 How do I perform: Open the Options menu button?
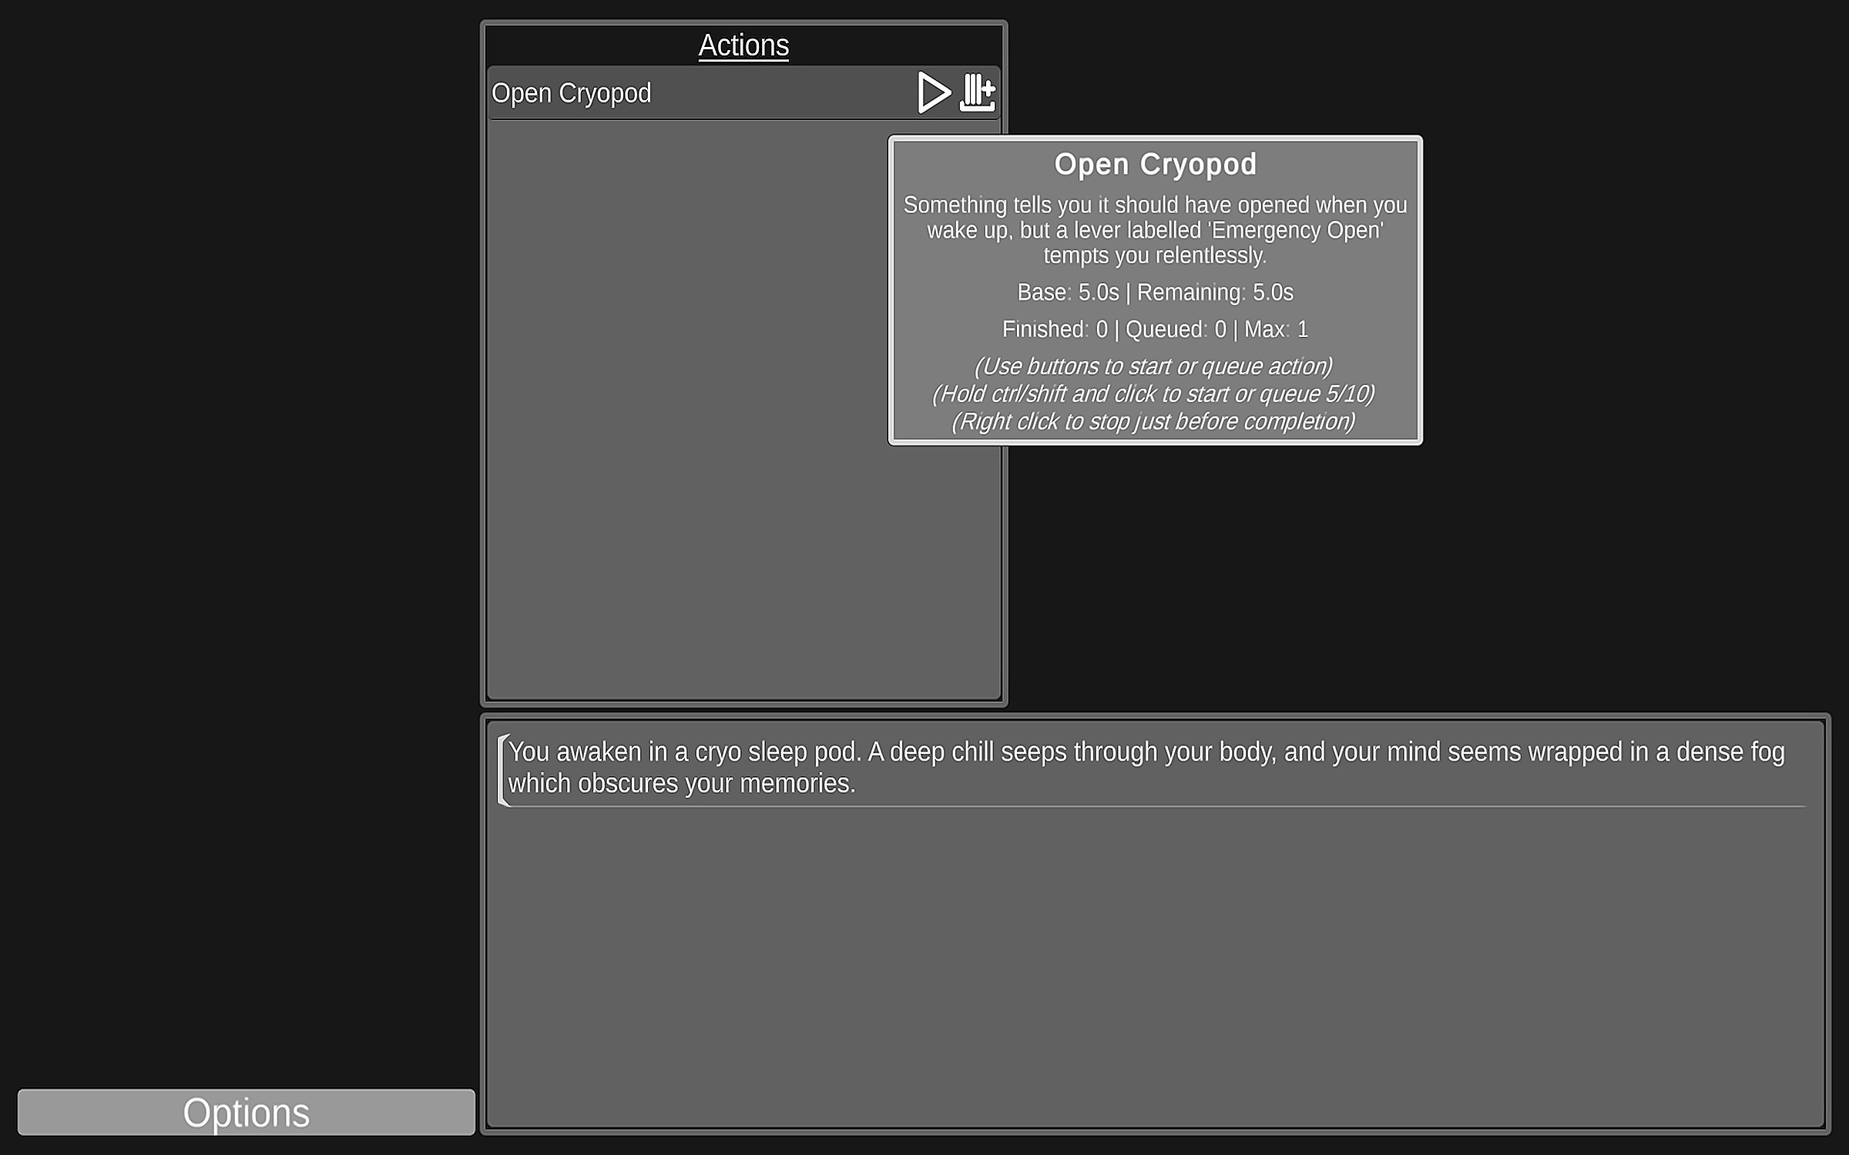pyautogui.click(x=246, y=1112)
